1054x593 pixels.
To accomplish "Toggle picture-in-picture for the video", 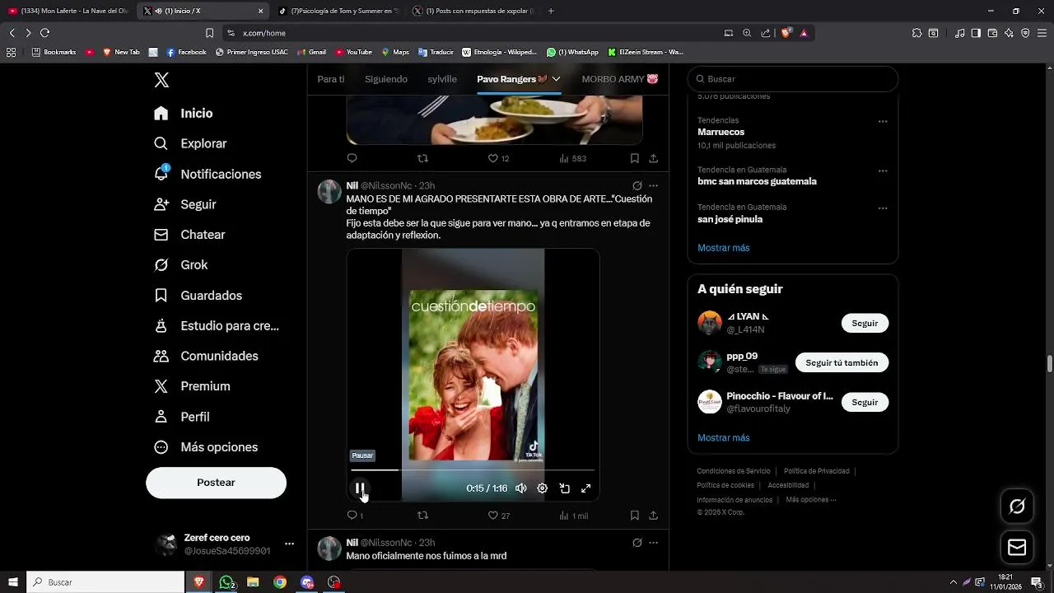I will point(564,488).
